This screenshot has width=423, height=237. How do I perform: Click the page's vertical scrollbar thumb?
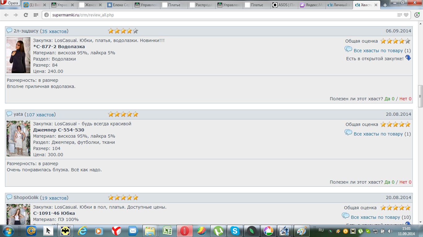point(421,96)
